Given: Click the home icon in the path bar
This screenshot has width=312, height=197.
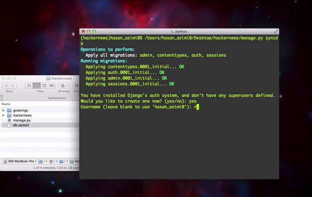Looking at the screenshot, I should [51, 161].
